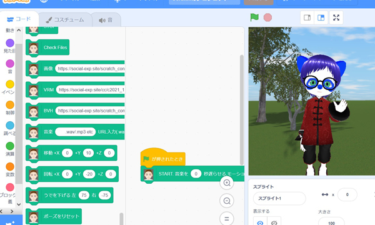The height and width of the screenshot is (225, 375).
Task: Select the yellow イベント events category
Action: point(9,87)
